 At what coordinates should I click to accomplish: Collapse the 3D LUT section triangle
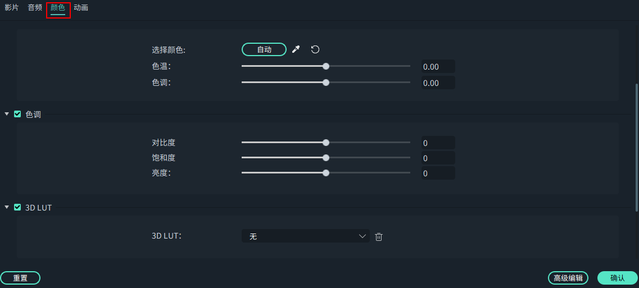point(7,207)
